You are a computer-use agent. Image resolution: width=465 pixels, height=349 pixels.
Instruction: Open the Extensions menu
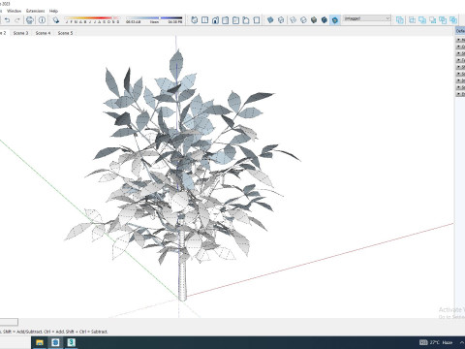35,11
